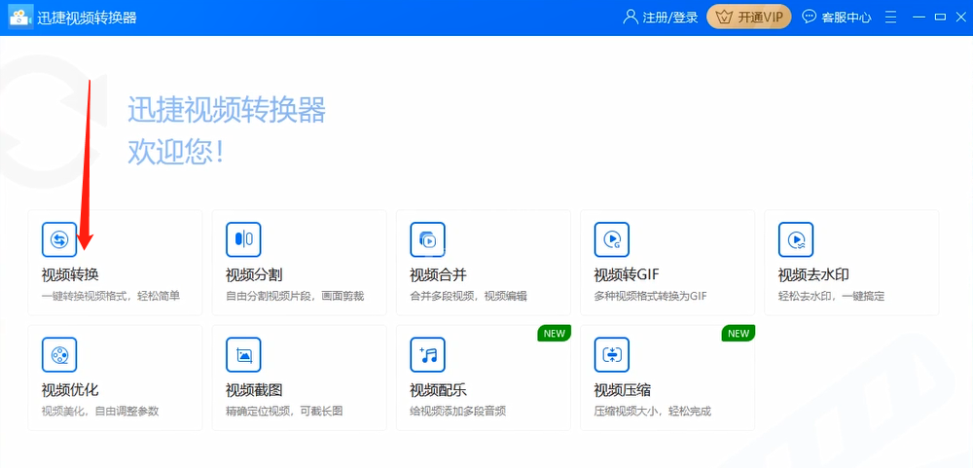Click description 精确定位视频，可截长图

(284, 411)
